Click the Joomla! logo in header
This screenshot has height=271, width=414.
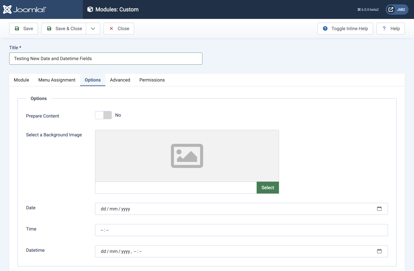point(24,9)
